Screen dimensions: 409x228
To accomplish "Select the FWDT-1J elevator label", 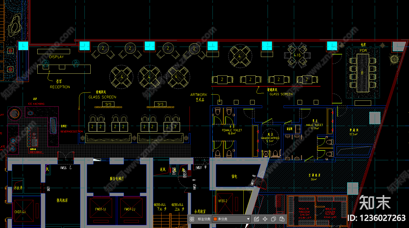I will pyautogui.click(x=100, y=209).
